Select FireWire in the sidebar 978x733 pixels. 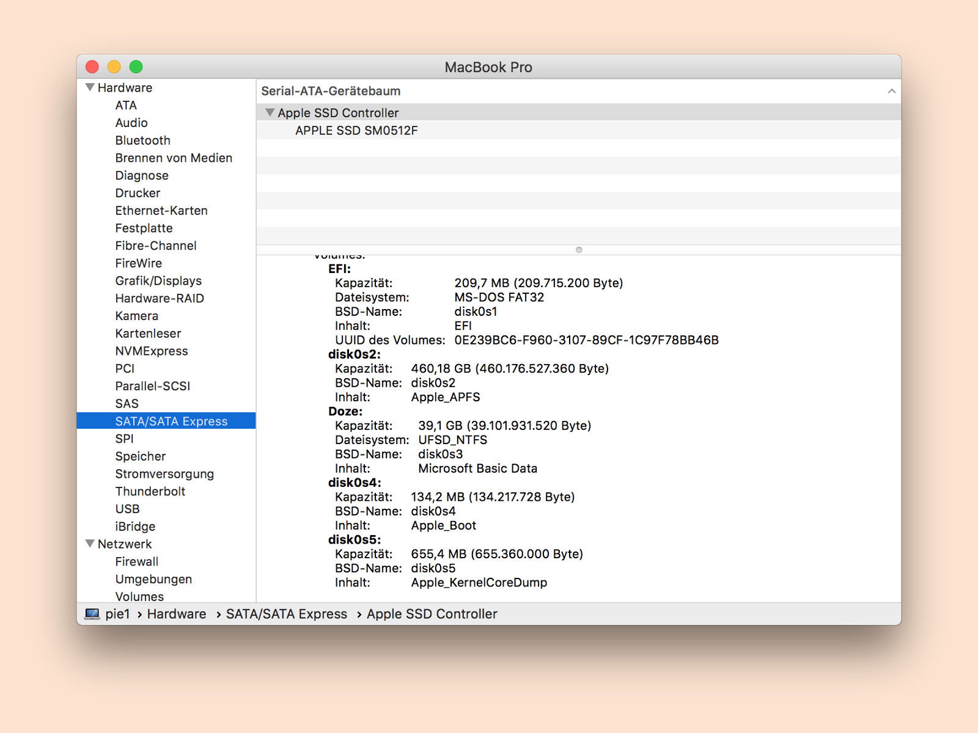point(139,263)
